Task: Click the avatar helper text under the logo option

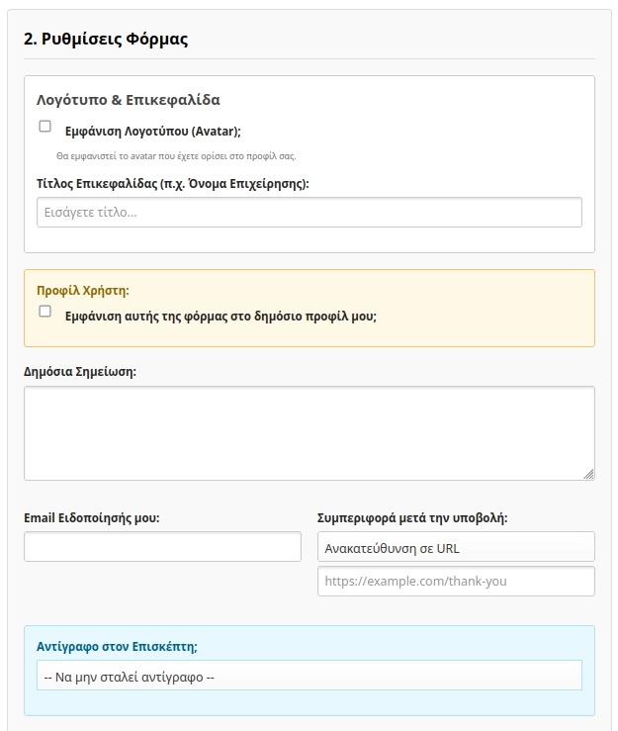Action: point(176,156)
